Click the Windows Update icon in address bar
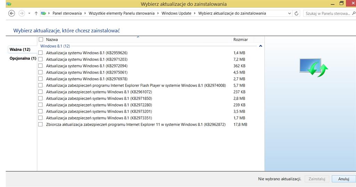 coord(43,14)
